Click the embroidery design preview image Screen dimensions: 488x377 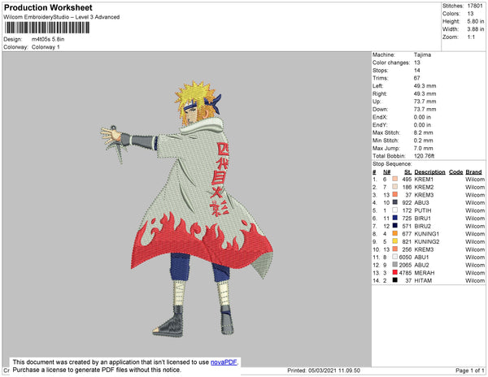[x=187, y=209]
